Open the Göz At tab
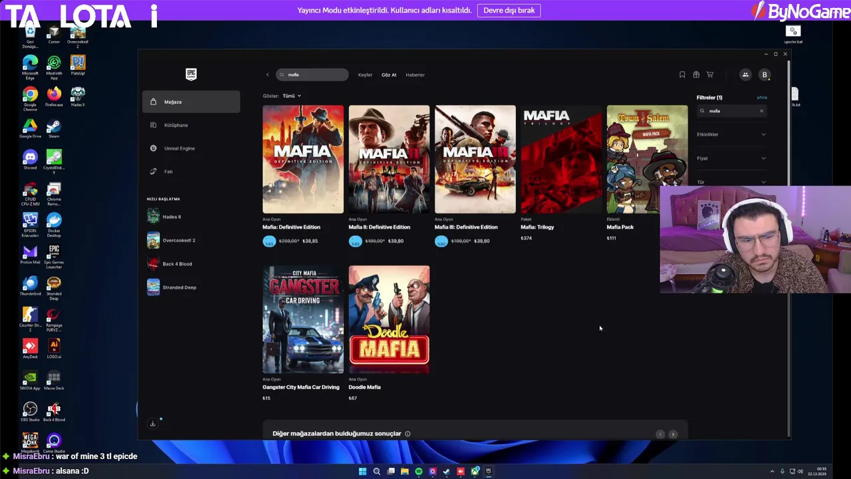This screenshot has width=851, height=479. pyautogui.click(x=389, y=75)
